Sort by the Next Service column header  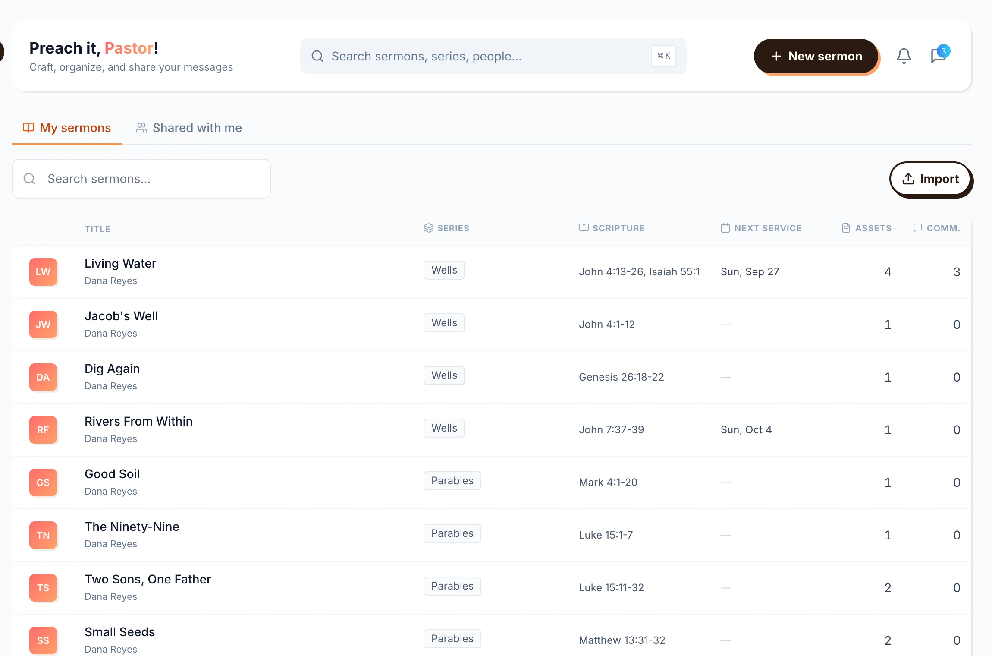click(761, 228)
